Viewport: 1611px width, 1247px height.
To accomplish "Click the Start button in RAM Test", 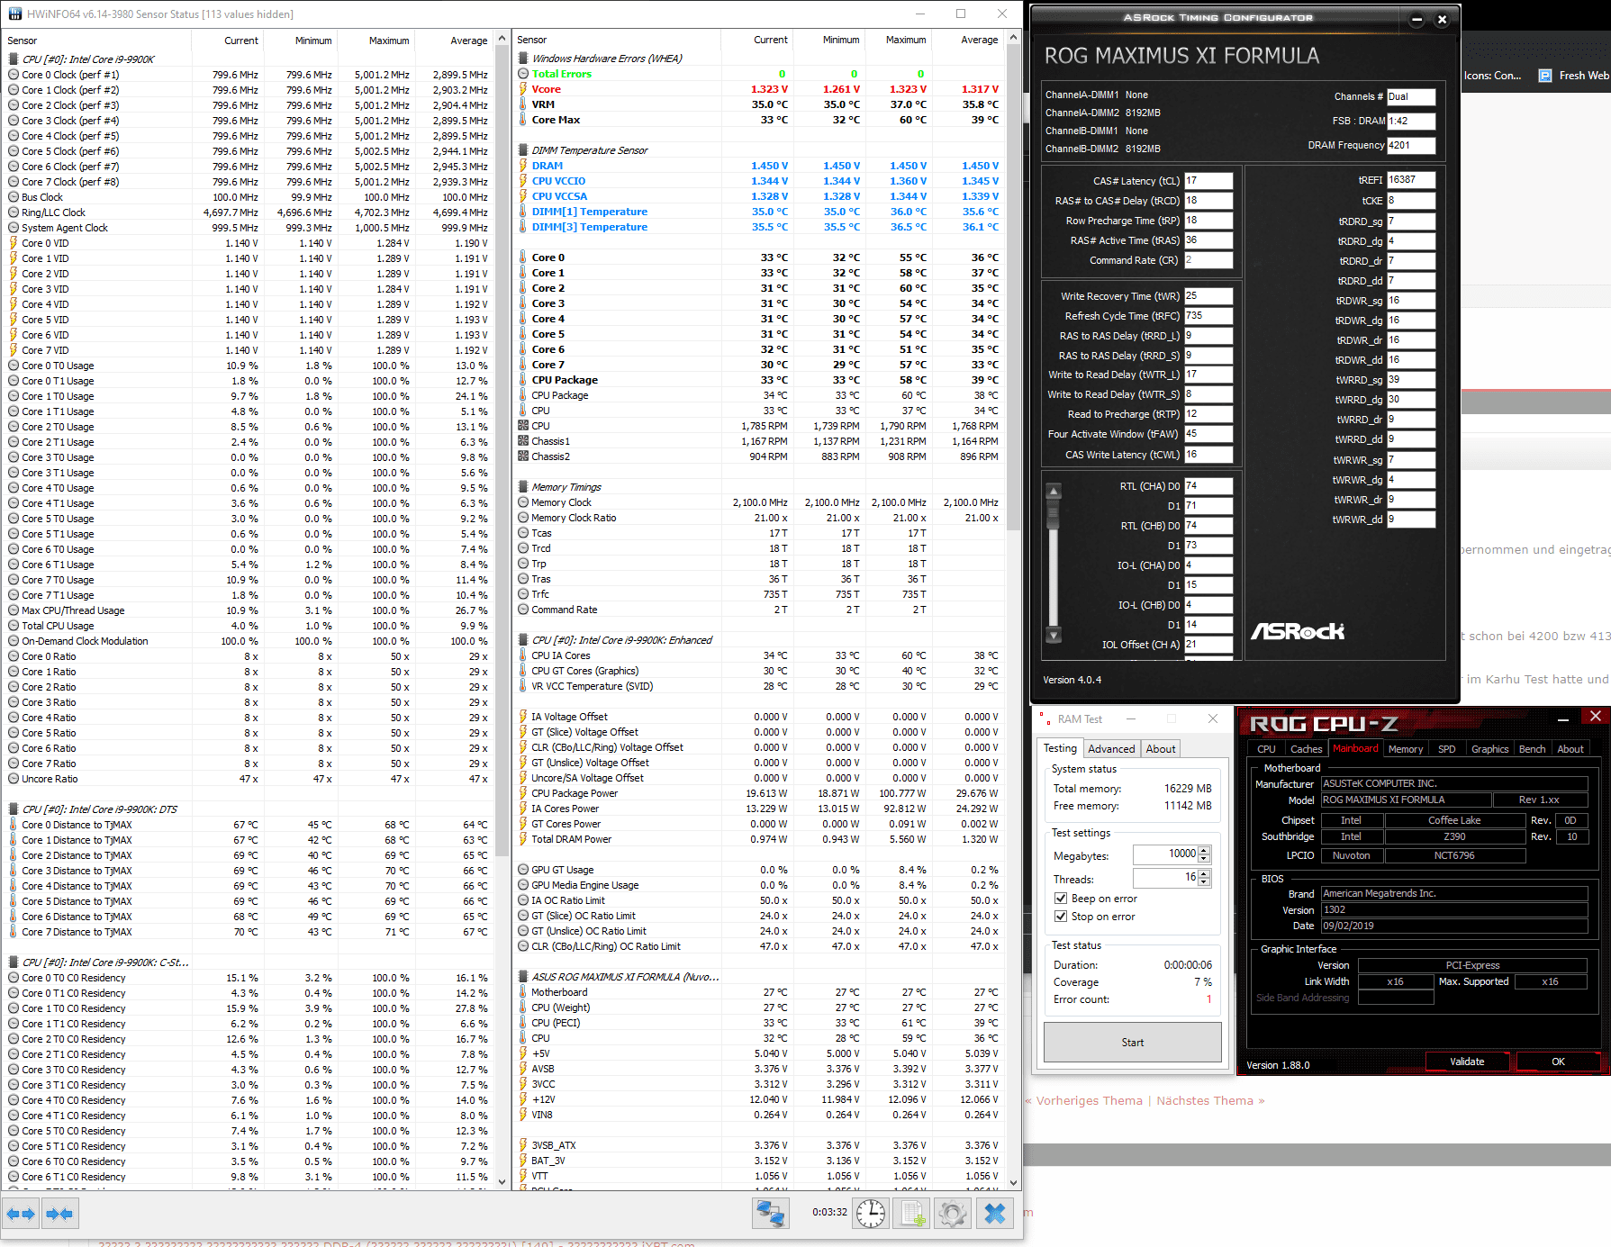I will (x=1133, y=1043).
